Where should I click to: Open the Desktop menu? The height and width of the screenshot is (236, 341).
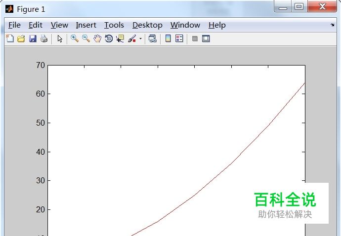pyautogui.click(x=147, y=25)
